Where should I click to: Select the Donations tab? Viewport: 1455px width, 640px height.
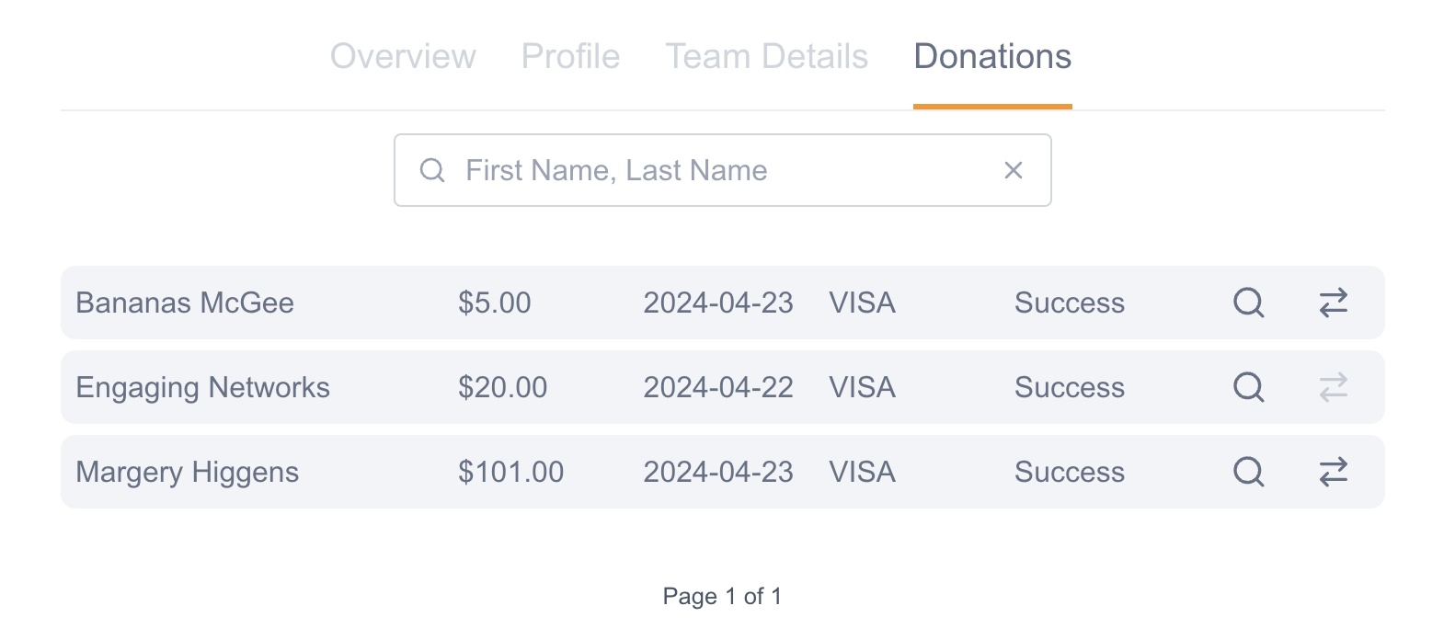tap(991, 57)
